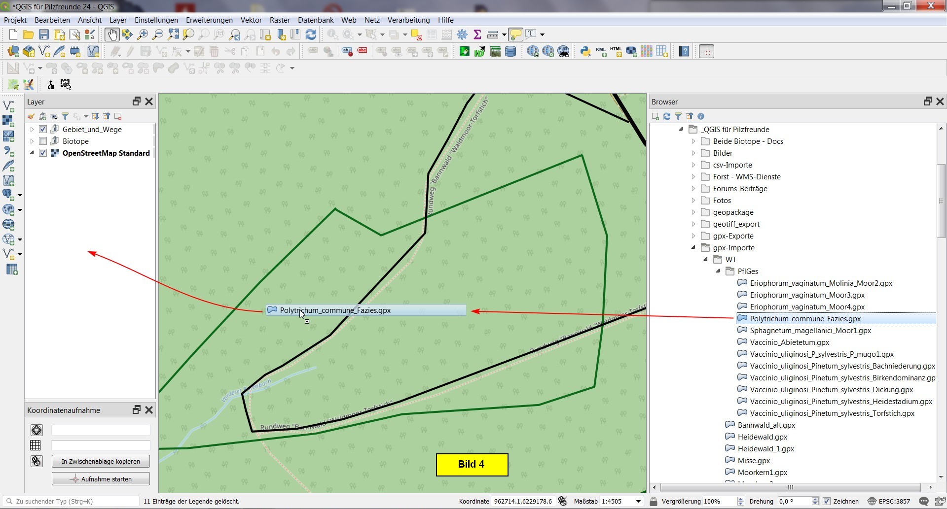Screen dimensions: 947x509
Task: Click the Zoom In magnifier tool
Action: 143,34
